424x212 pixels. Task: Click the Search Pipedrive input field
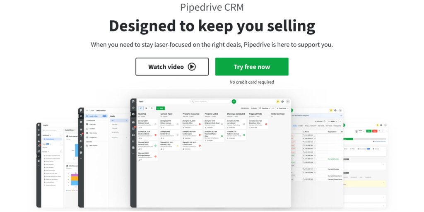(210, 101)
